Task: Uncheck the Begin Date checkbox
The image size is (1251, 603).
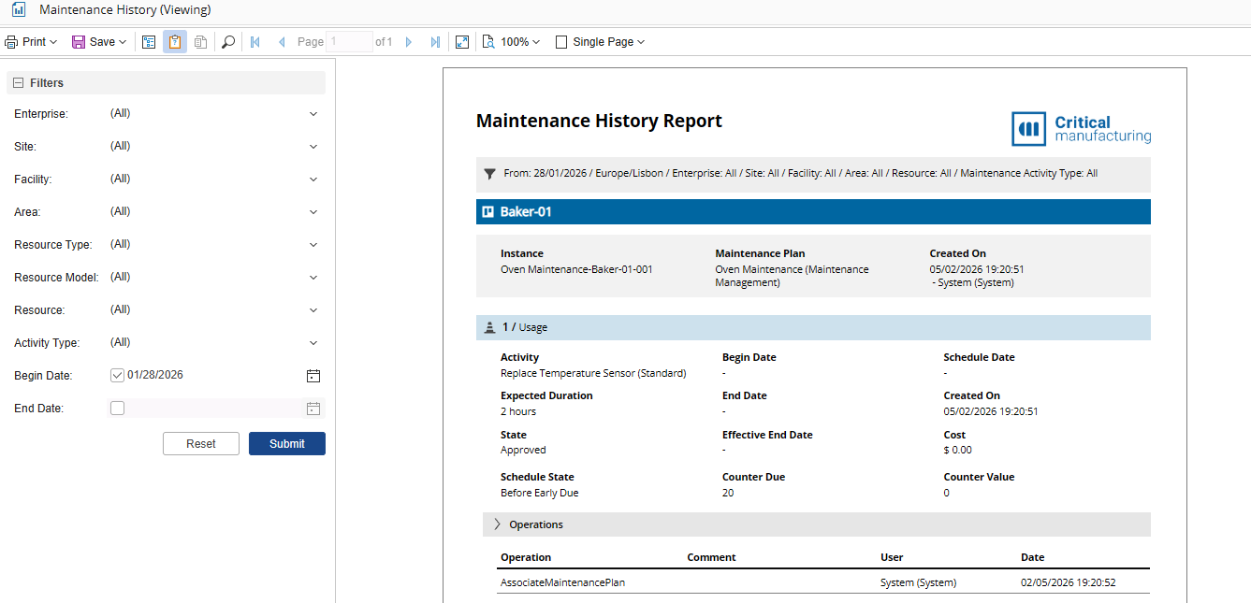Action: [117, 374]
